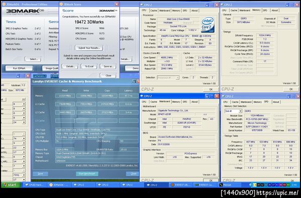This screenshot has width=301, height=198.
Task: Open CPU tab in CPU-Z Timings window
Action: click(224, 10)
